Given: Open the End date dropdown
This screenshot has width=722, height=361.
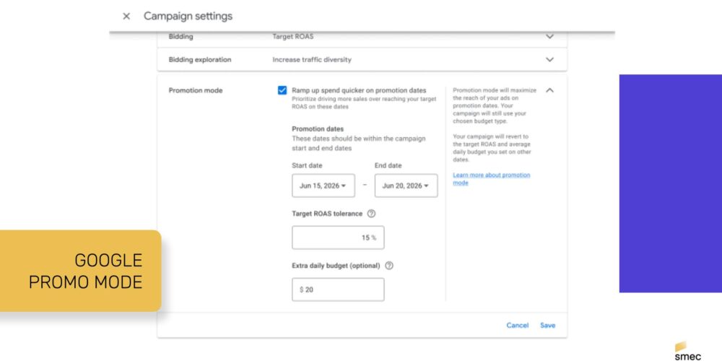Looking at the screenshot, I should 406,186.
